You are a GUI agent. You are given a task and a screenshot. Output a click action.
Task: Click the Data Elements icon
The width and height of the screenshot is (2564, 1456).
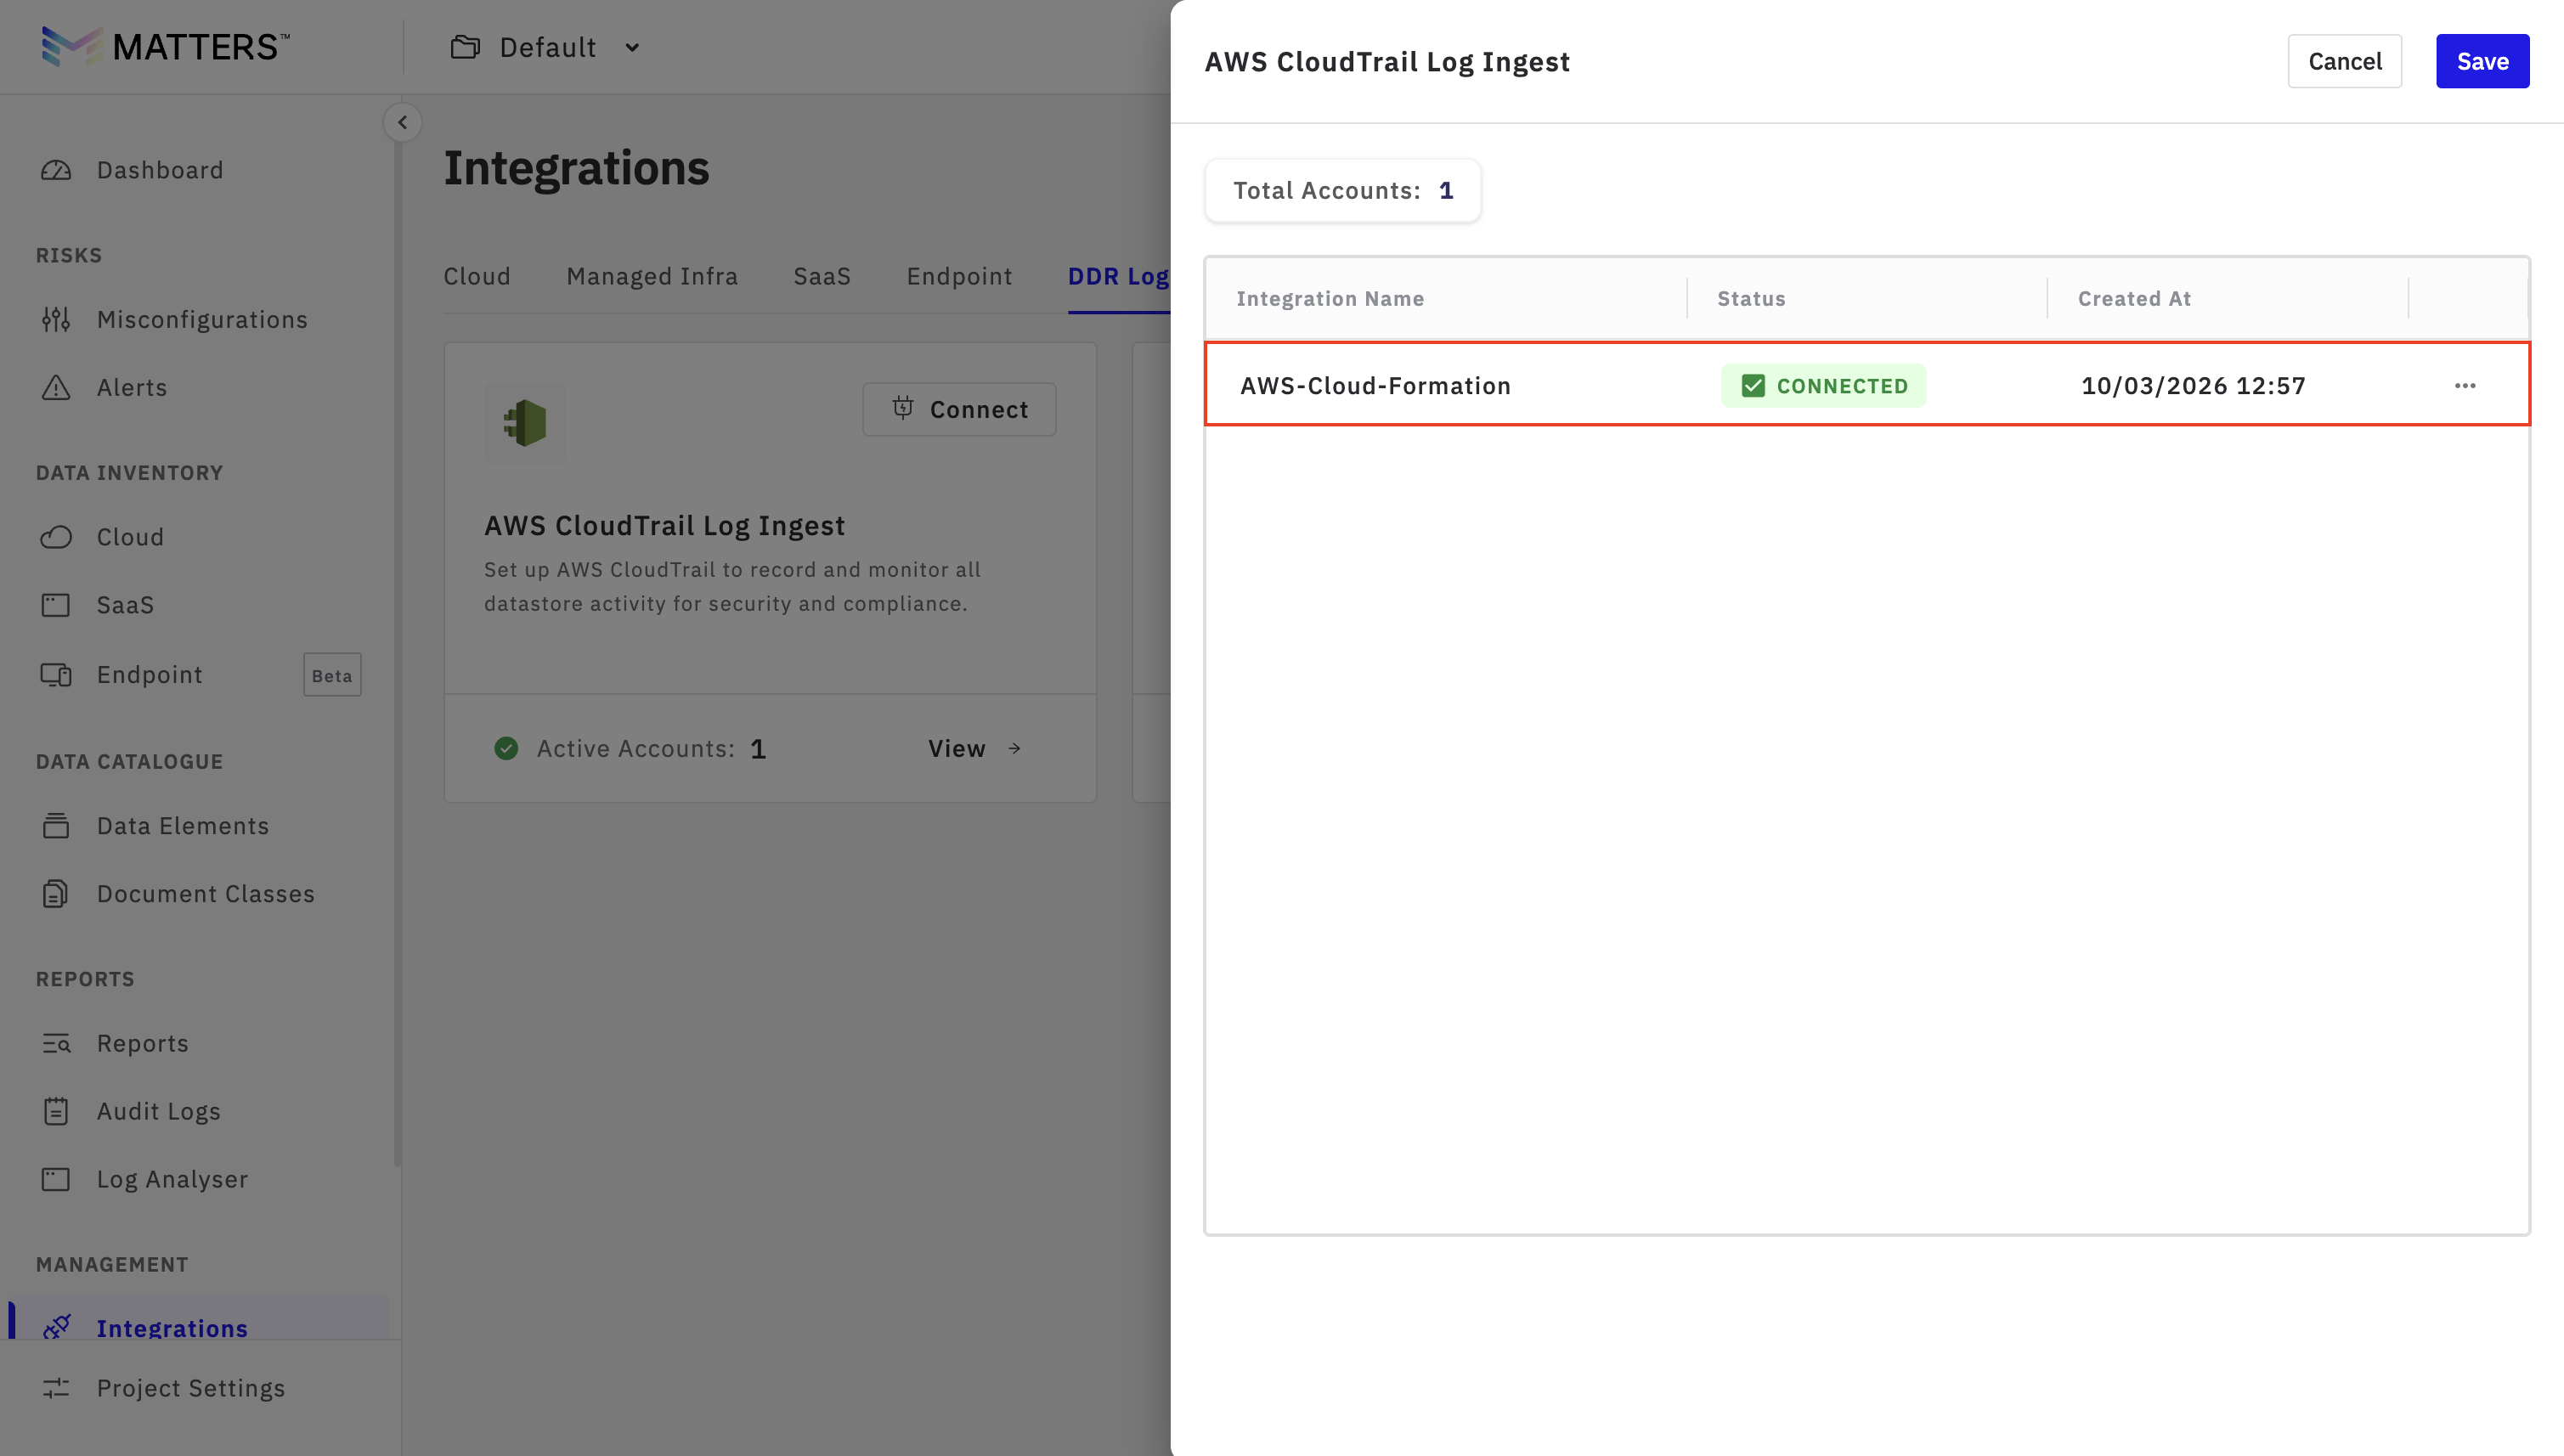[56, 825]
